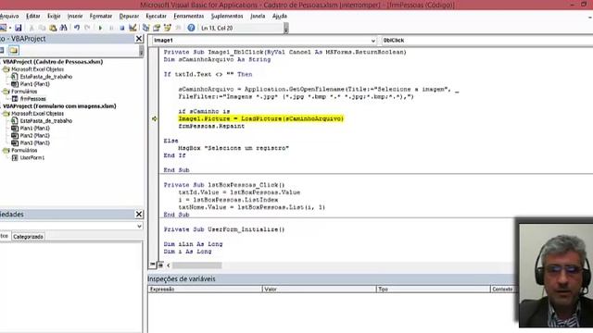This screenshot has height=333, width=593.
Task: Select VBAProject (Formulario com imagens.xlsm) node
Action: 59,106
